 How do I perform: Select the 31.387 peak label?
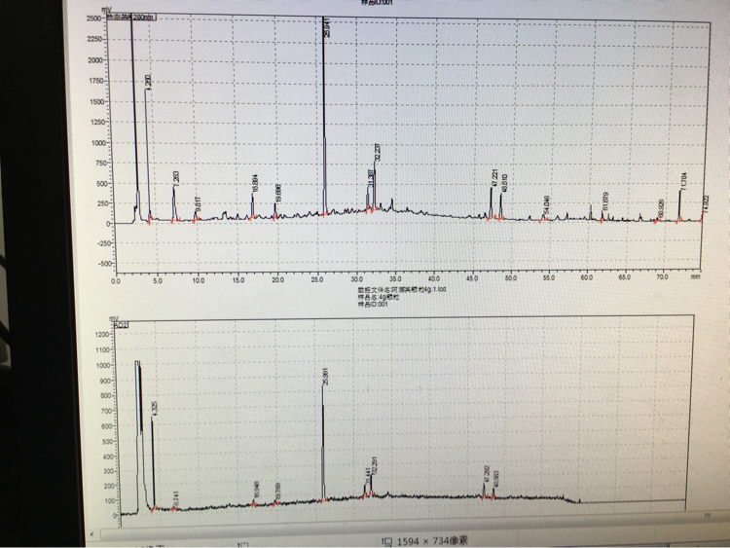pyautogui.click(x=371, y=178)
